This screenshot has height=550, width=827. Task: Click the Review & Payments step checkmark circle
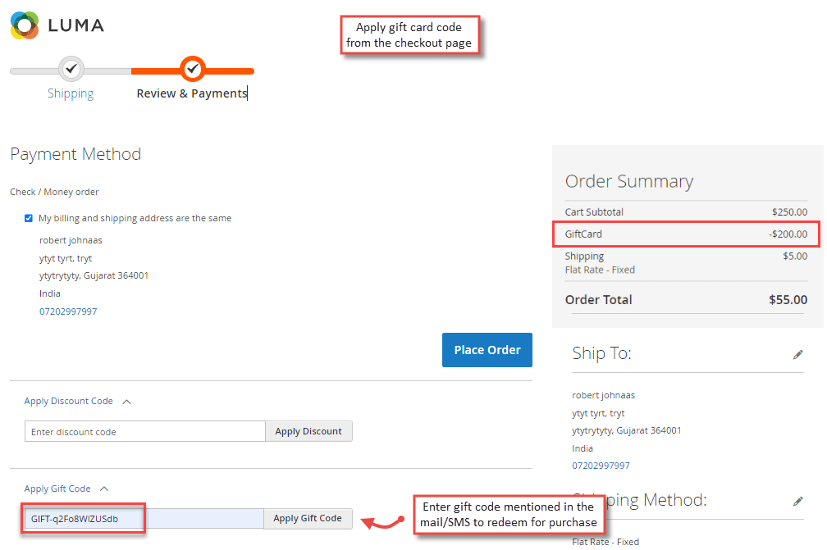[x=193, y=69]
